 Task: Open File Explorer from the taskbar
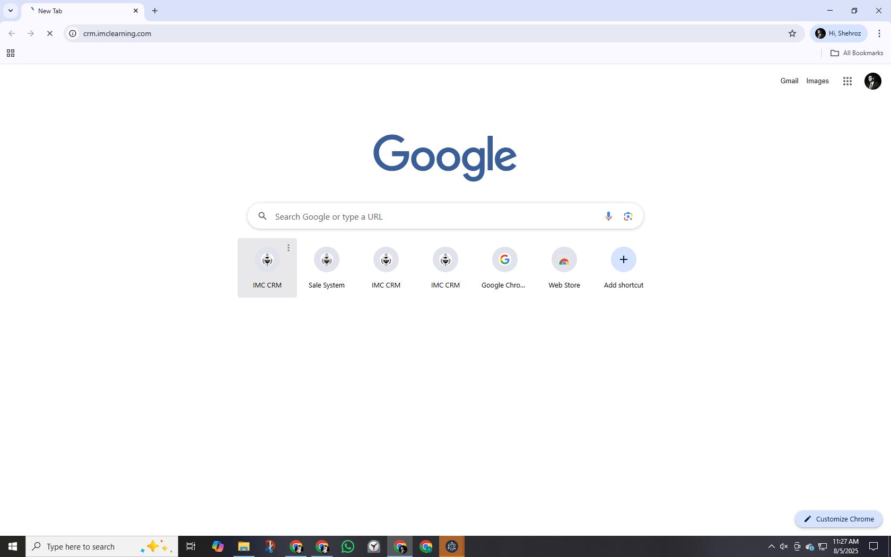243,546
